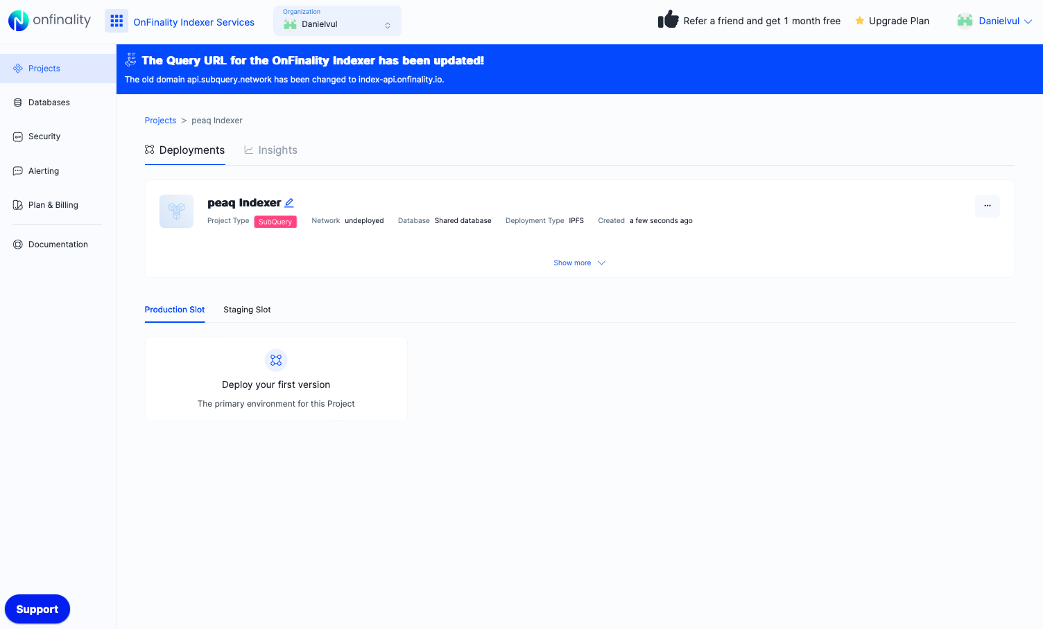The width and height of the screenshot is (1043, 629).
Task: Click the apps grid icon beside OnFinality Indexer Services
Action: [x=117, y=21]
